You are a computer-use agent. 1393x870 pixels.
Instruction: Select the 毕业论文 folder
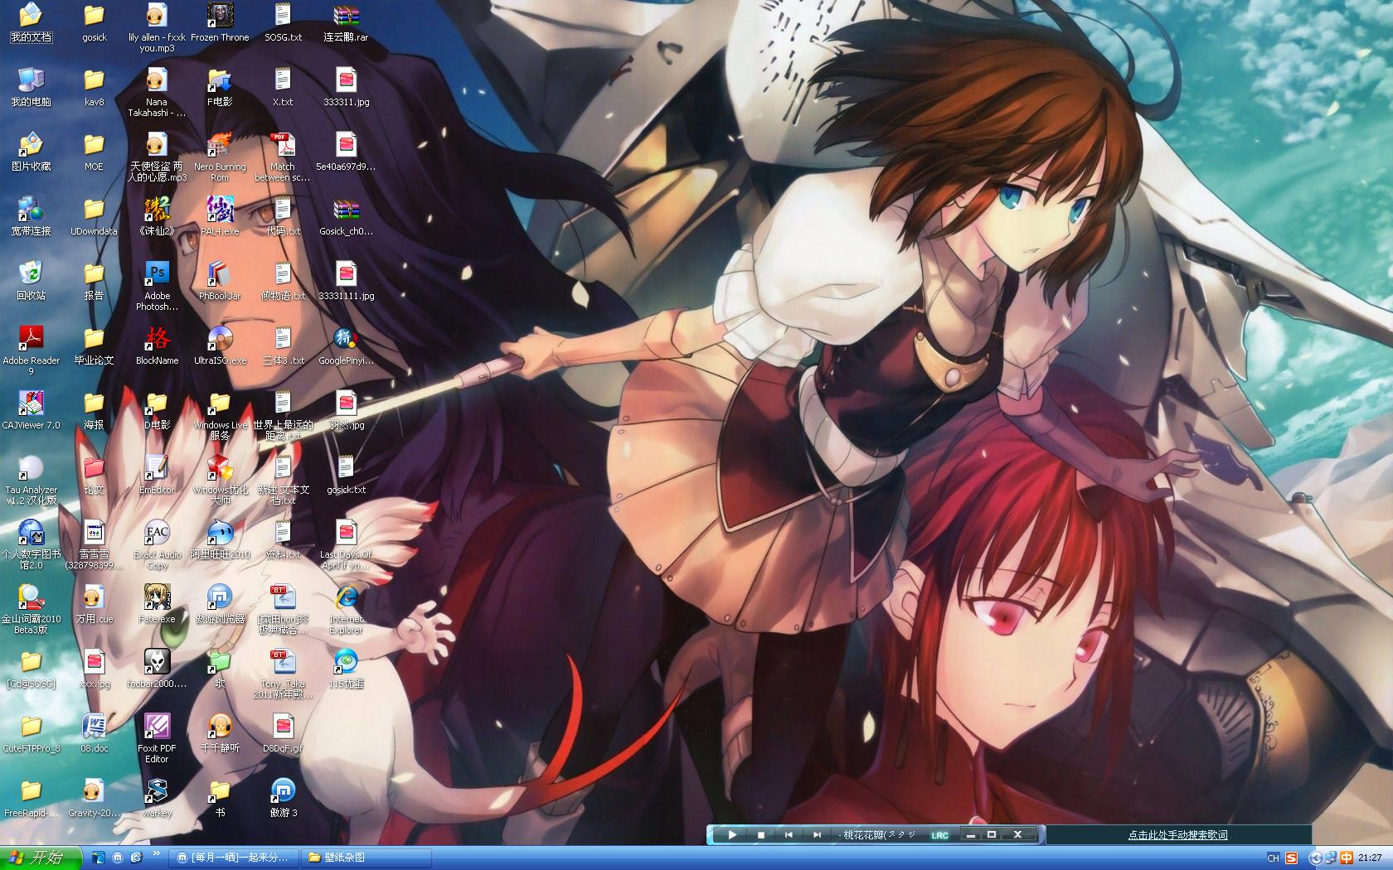coord(94,345)
